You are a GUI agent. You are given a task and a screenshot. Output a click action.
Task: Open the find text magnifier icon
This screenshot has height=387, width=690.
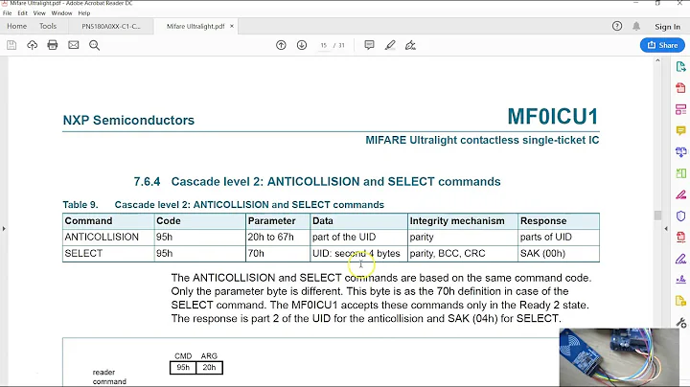point(94,45)
